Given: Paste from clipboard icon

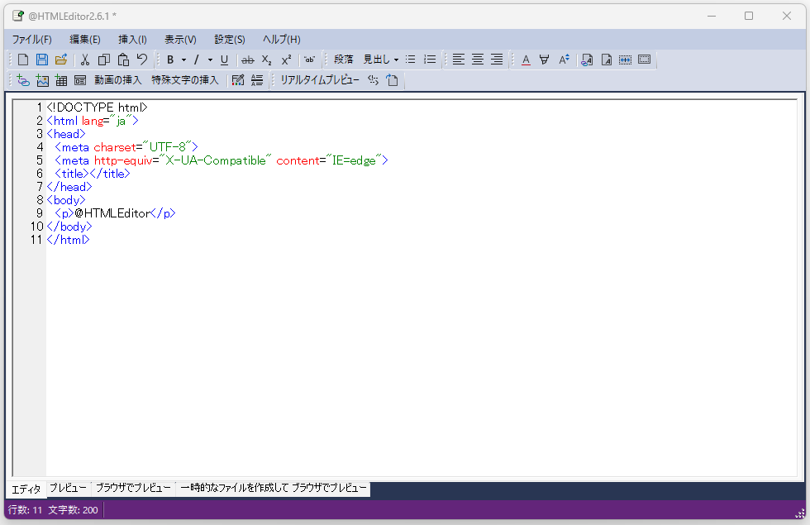Looking at the screenshot, I should coord(123,60).
